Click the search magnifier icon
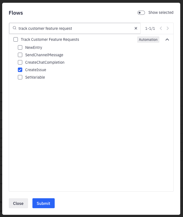Screen dimensions: 183x217 tap(14, 28)
